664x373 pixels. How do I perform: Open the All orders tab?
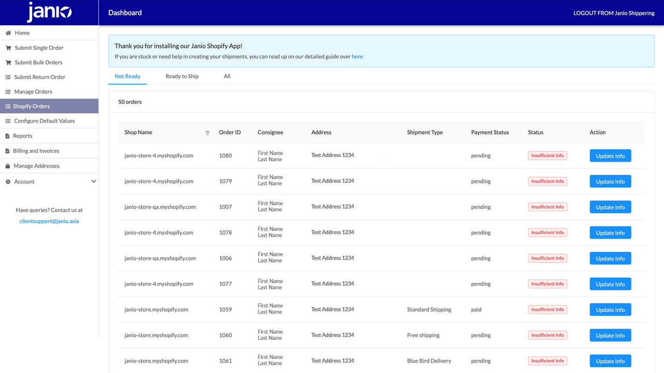coord(227,76)
